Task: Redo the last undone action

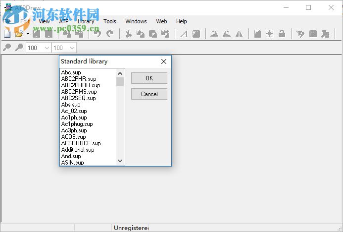Action: pos(110,34)
